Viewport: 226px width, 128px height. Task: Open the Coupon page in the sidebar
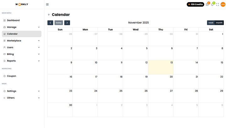click(x=12, y=76)
